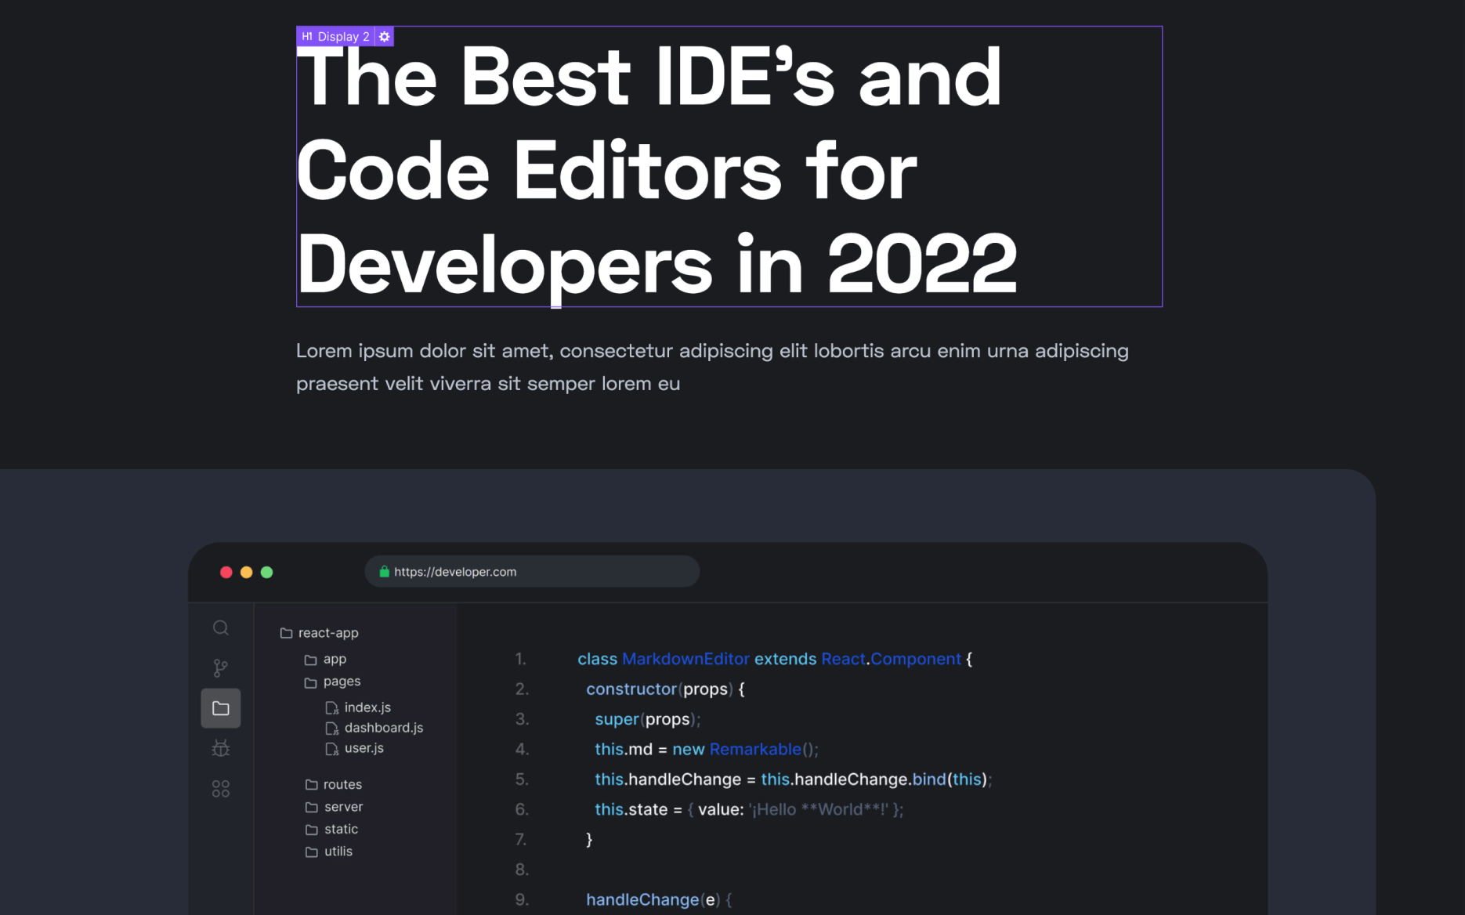The width and height of the screenshot is (1465, 915).
Task: Click the MarkdownEditor class name in the code
Action: tap(685, 659)
